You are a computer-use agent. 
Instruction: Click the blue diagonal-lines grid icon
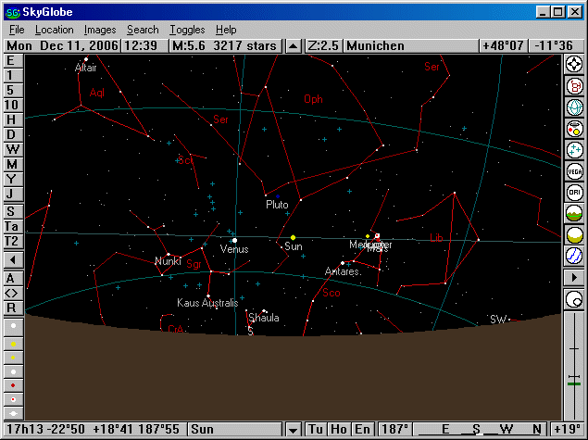click(x=574, y=256)
